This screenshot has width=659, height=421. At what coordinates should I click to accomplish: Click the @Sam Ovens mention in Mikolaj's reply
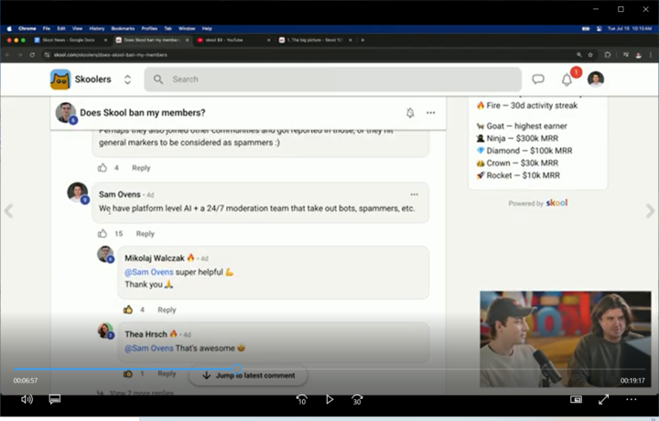[149, 272]
